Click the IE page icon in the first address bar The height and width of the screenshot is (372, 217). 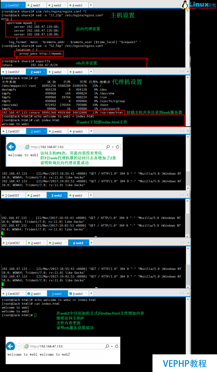[x=27, y=147]
